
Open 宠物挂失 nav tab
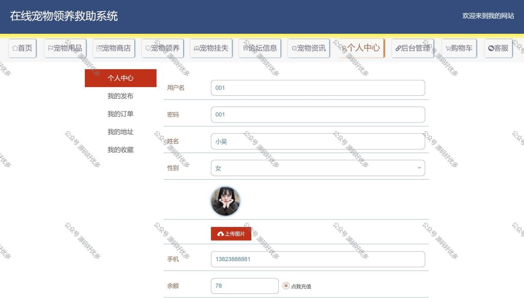[211, 48]
